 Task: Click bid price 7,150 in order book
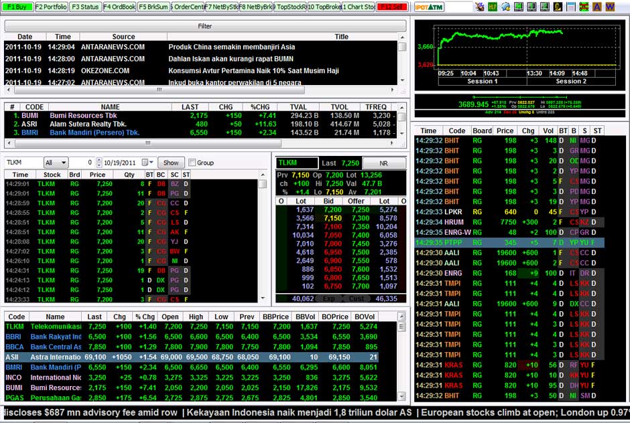pos(332,218)
